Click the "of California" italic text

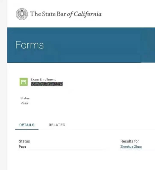pos(84,14)
